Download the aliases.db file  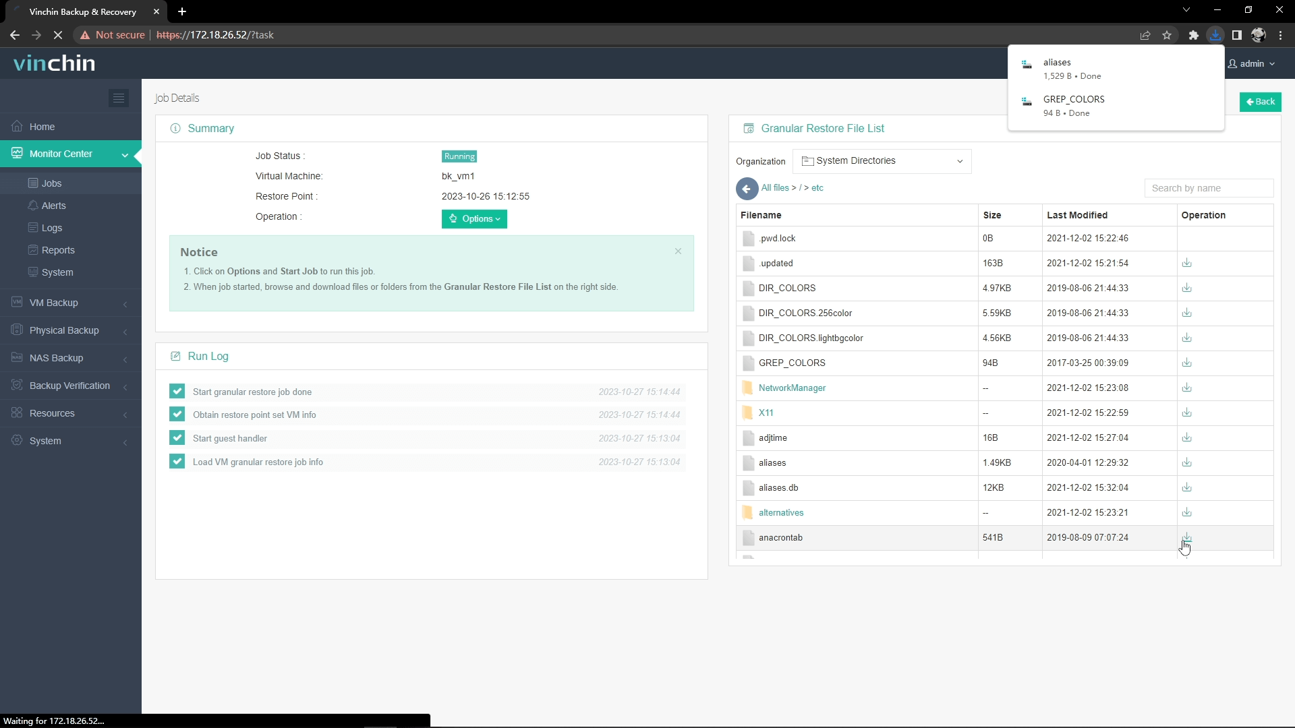coord(1187,487)
